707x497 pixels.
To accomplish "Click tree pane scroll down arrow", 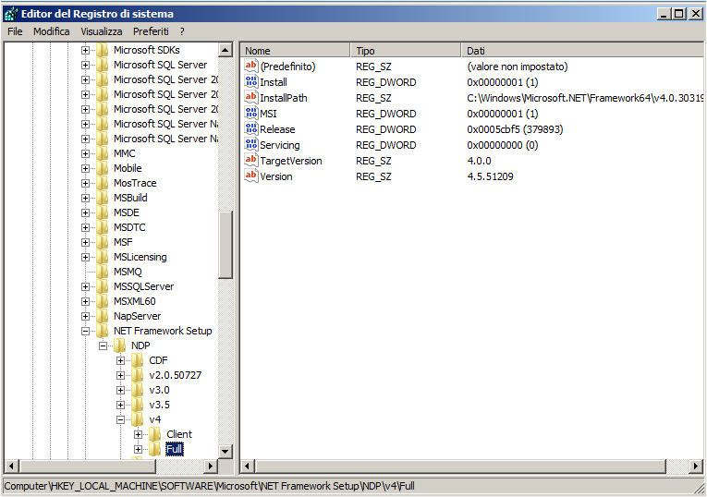I will [x=226, y=451].
